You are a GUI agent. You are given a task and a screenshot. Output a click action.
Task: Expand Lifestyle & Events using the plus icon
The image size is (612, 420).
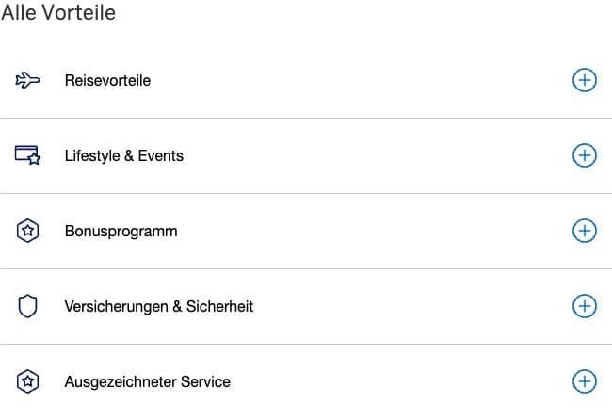(585, 155)
